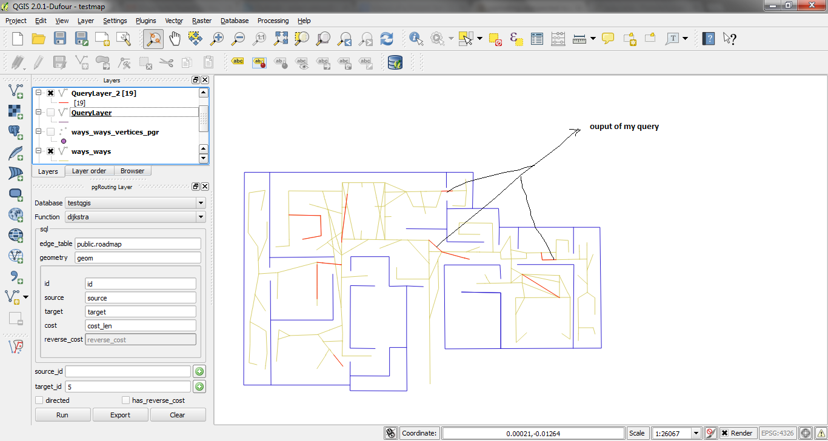The width and height of the screenshot is (828, 441).
Task: Uncheck QueryLayer_2 visibility checkbox
Action: pyautogui.click(x=51, y=93)
